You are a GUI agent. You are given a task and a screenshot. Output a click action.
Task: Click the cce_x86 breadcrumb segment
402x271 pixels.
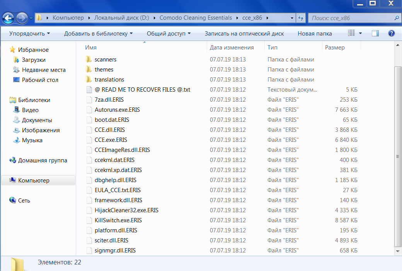[252, 18]
